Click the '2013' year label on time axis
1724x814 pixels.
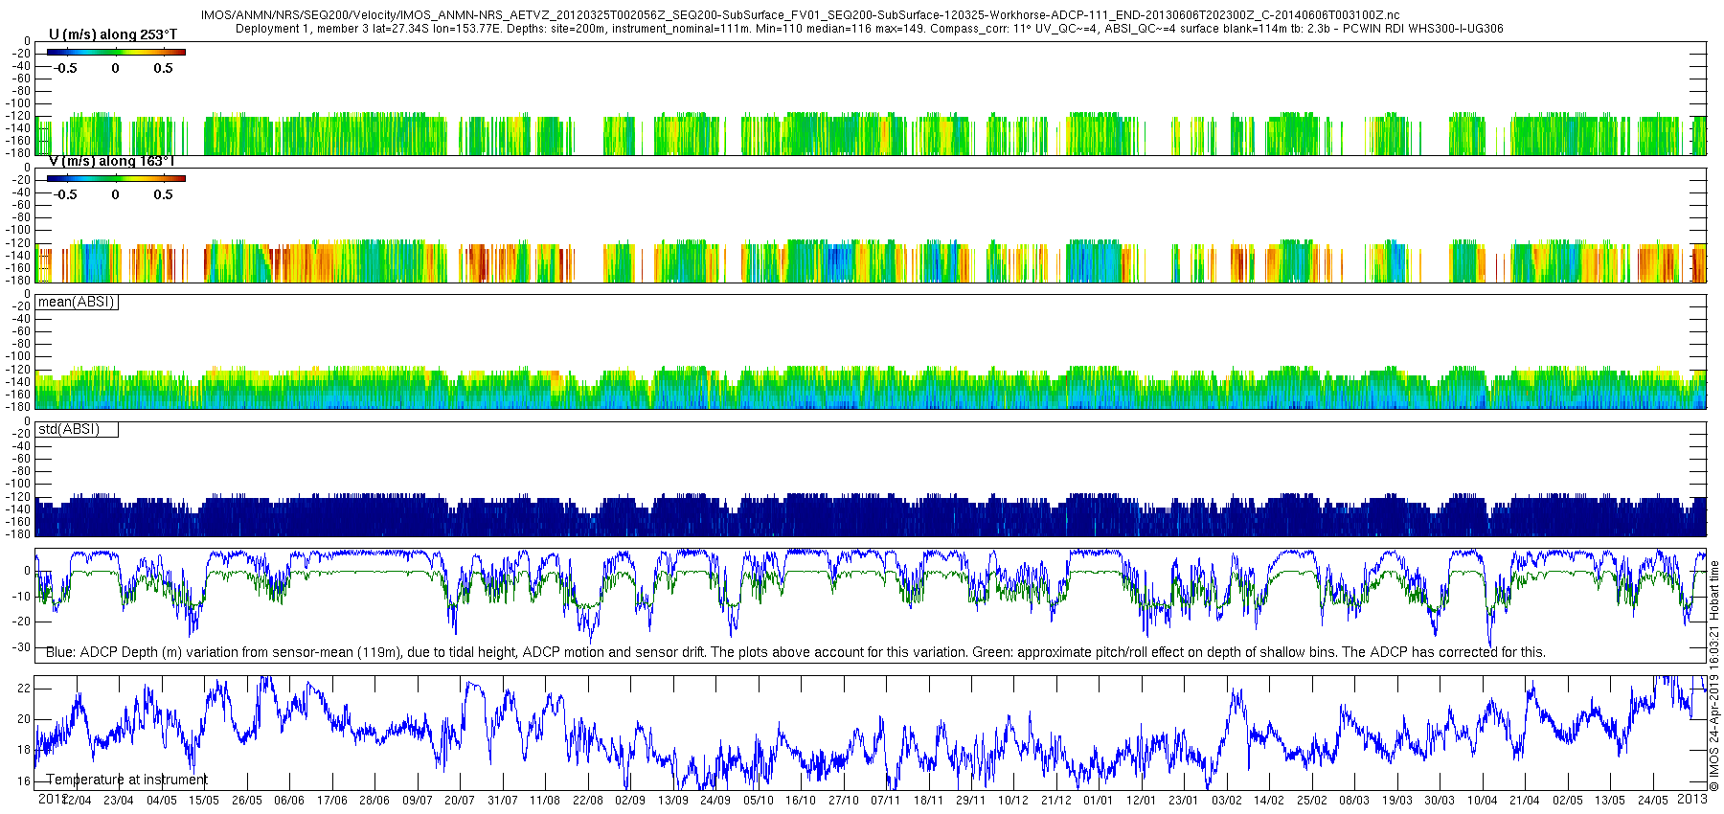click(x=1692, y=799)
